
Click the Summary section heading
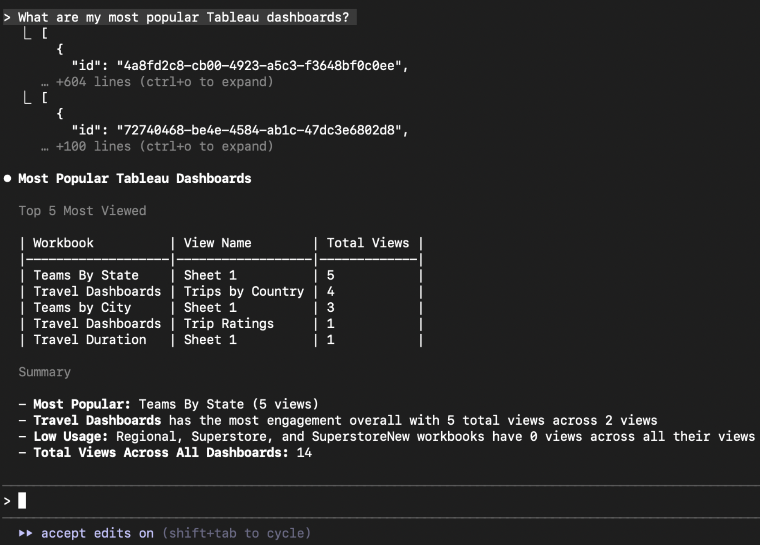click(x=45, y=372)
